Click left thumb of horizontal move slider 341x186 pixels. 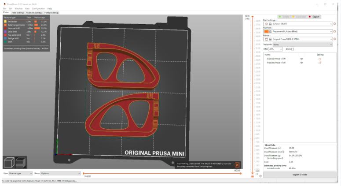[x=84, y=174]
